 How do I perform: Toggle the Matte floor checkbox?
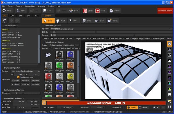click(x=14, y=107)
